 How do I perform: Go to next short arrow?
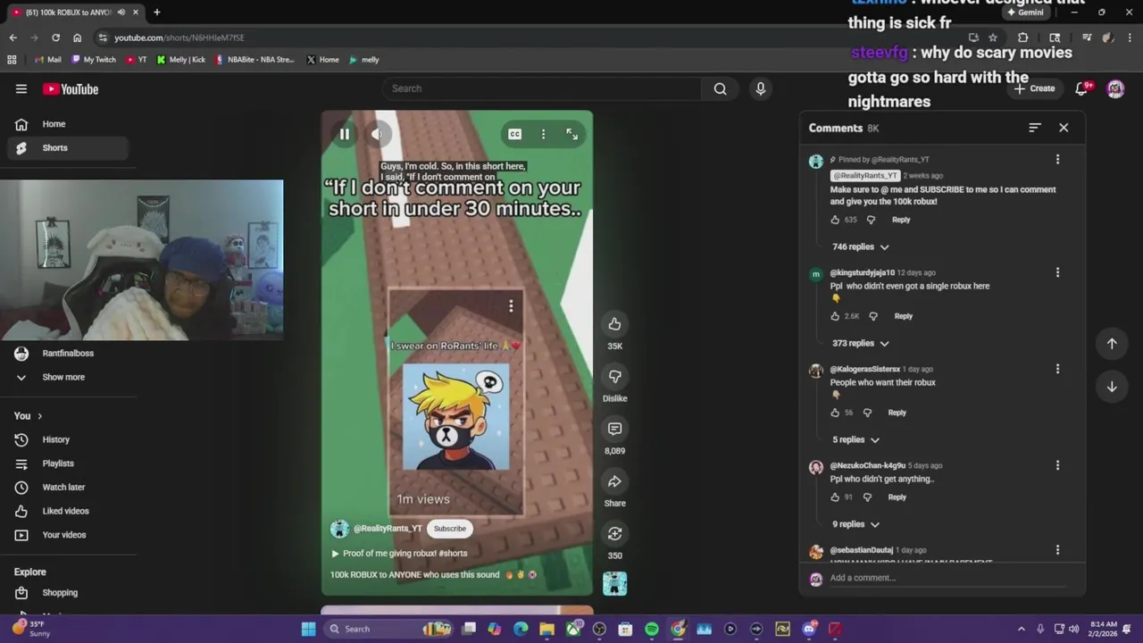pos(1112,387)
